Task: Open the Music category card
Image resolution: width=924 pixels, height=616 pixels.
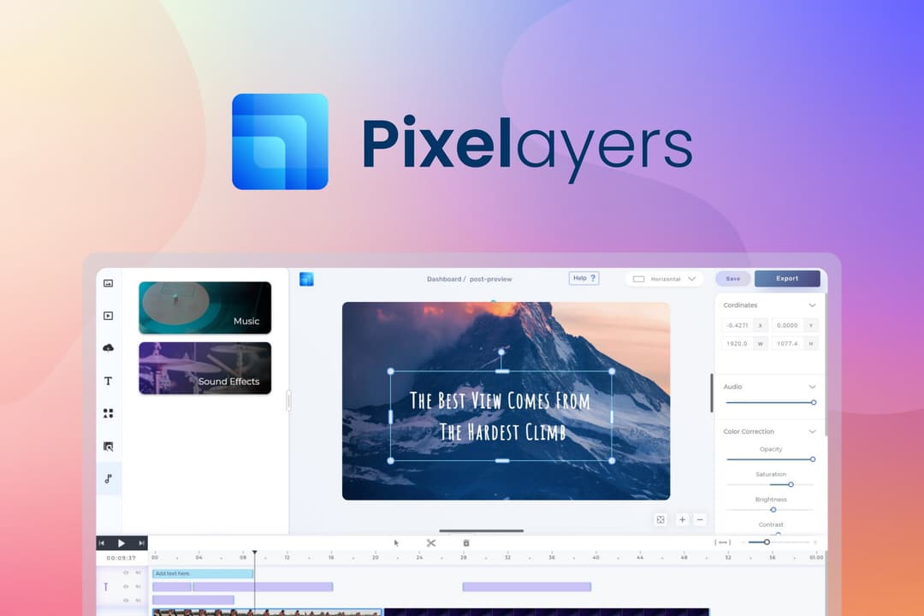Action: [205, 308]
